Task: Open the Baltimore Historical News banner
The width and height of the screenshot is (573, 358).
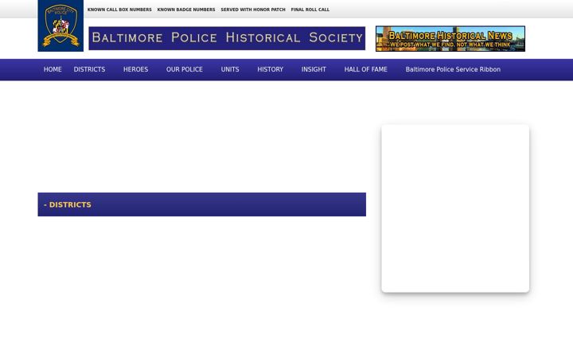Action: [450, 39]
